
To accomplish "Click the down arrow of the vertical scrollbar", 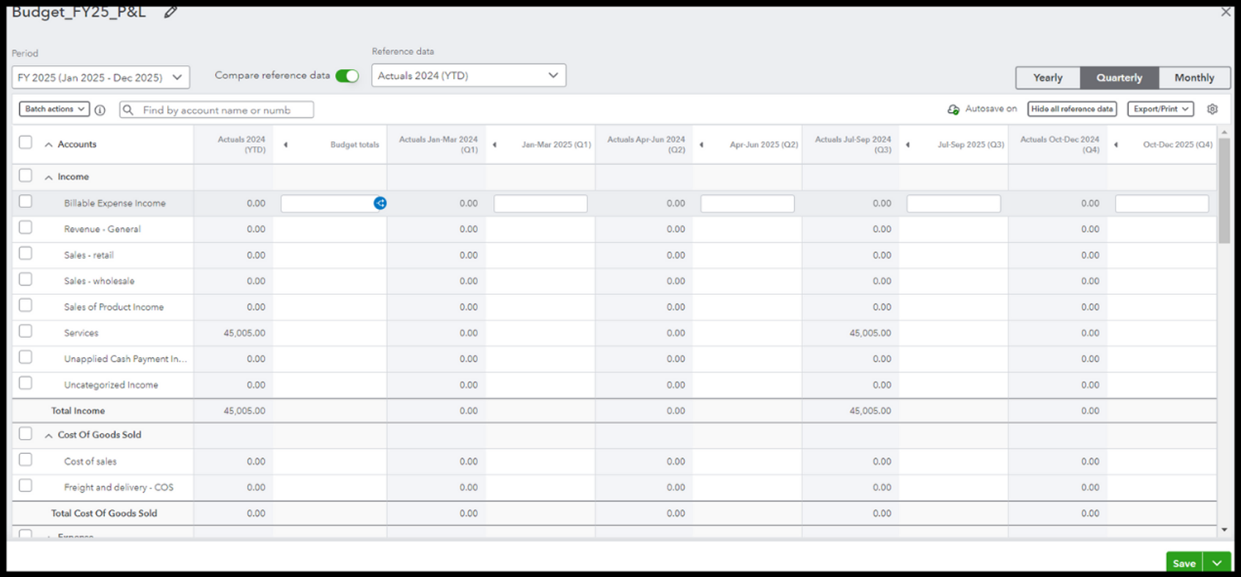I will (1223, 529).
